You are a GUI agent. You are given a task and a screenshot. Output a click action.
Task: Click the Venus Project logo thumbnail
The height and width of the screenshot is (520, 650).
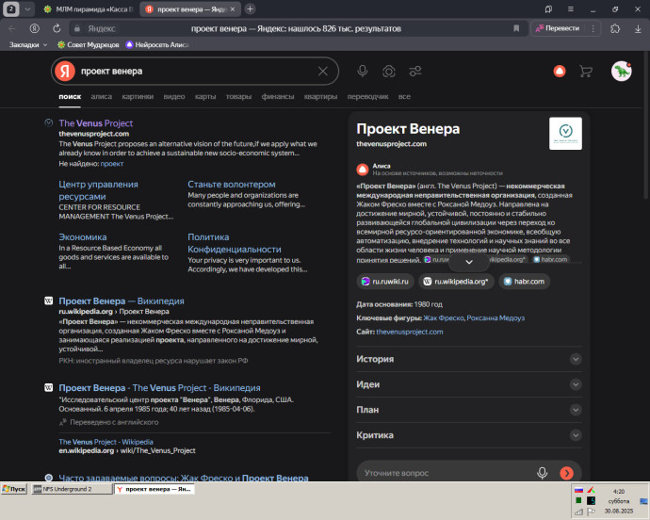[x=565, y=133]
